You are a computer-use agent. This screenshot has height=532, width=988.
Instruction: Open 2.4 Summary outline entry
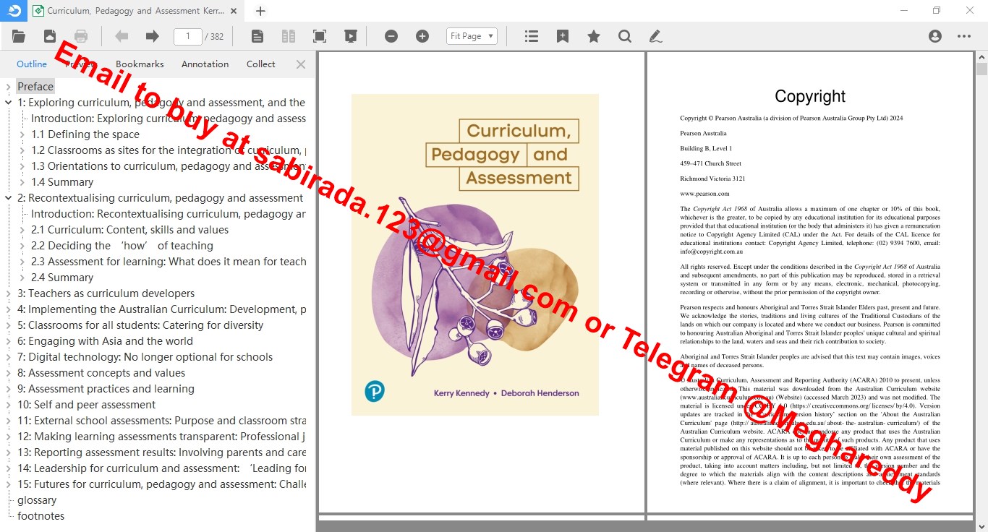(x=62, y=278)
